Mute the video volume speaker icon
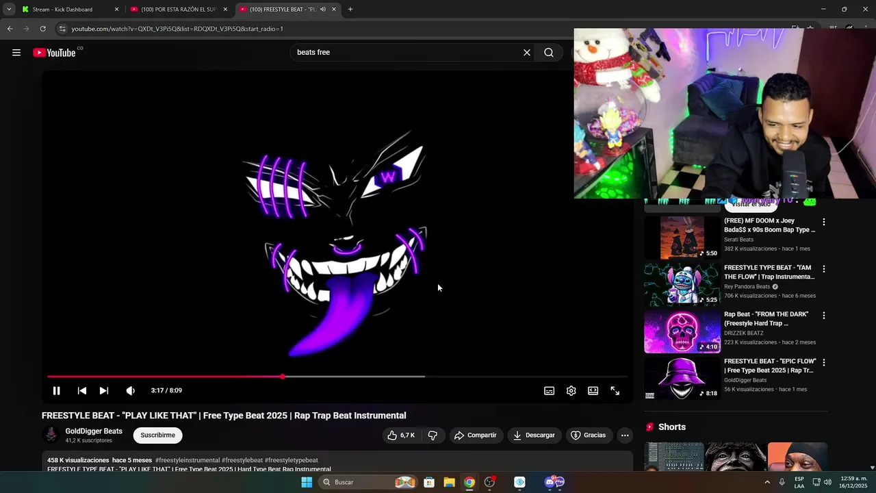The height and width of the screenshot is (493, 876). [x=130, y=391]
